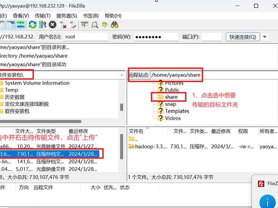Click the 快速连接(Q) button
The image size is (278, 208).
(243, 37)
